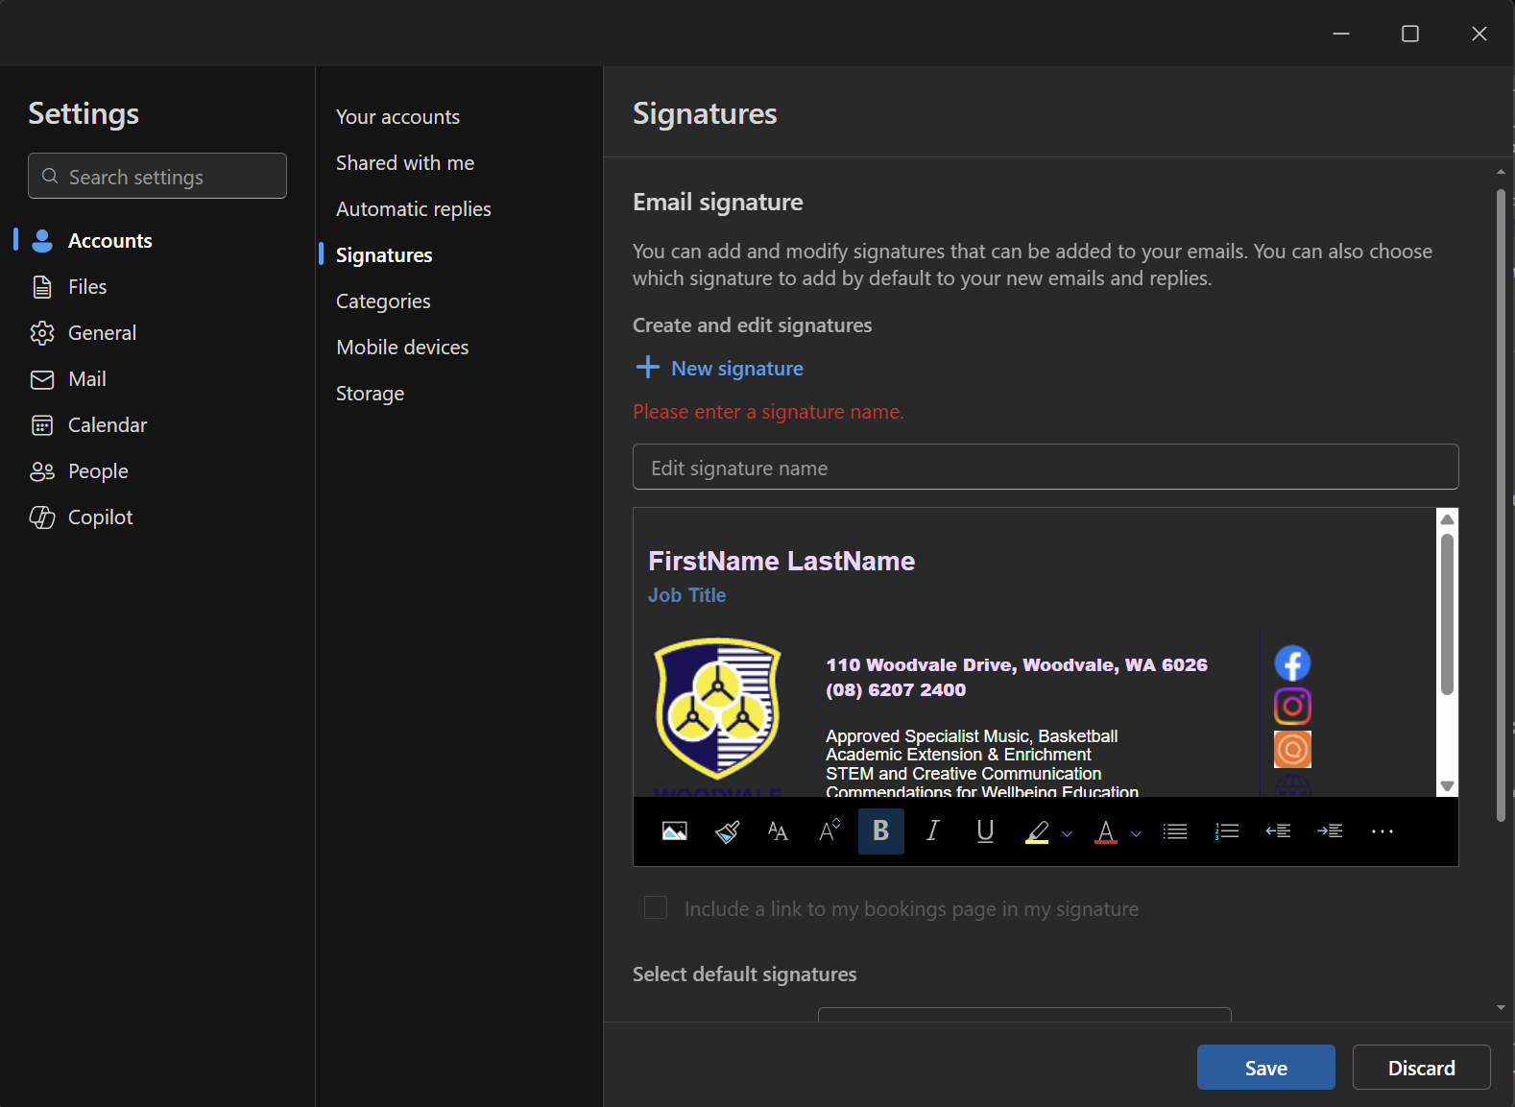
Task: Check the bookings page link checkbox
Action: (x=656, y=908)
